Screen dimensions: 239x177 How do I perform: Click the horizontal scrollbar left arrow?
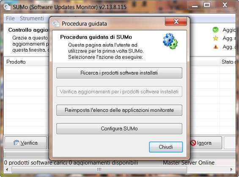[x=7, y=169]
